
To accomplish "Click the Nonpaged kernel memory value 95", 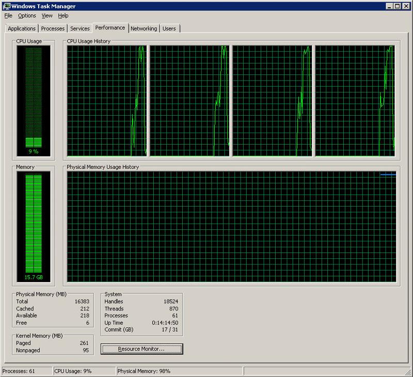I will pyautogui.click(x=86, y=350).
